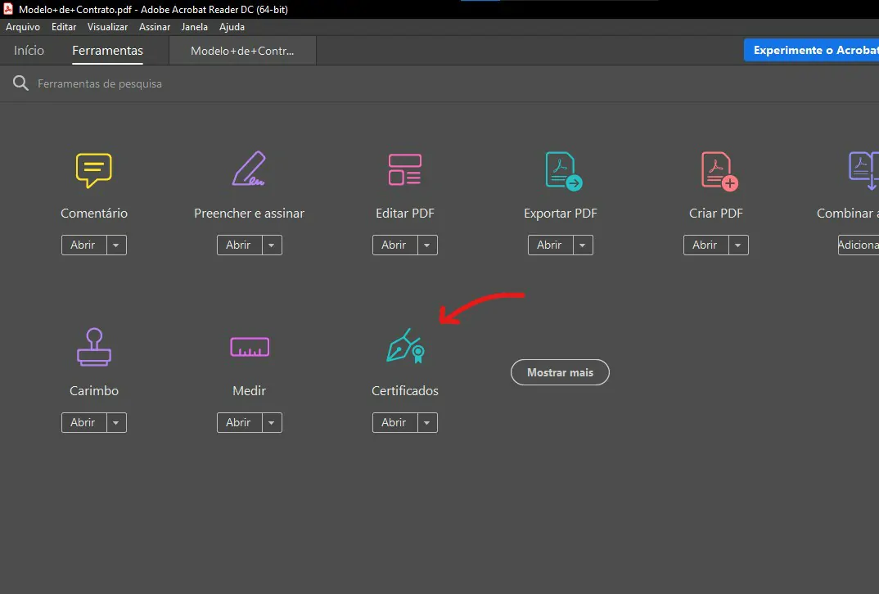This screenshot has height=594, width=879.
Task: Click the Certificados fountain pen icon
Action: (405, 346)
